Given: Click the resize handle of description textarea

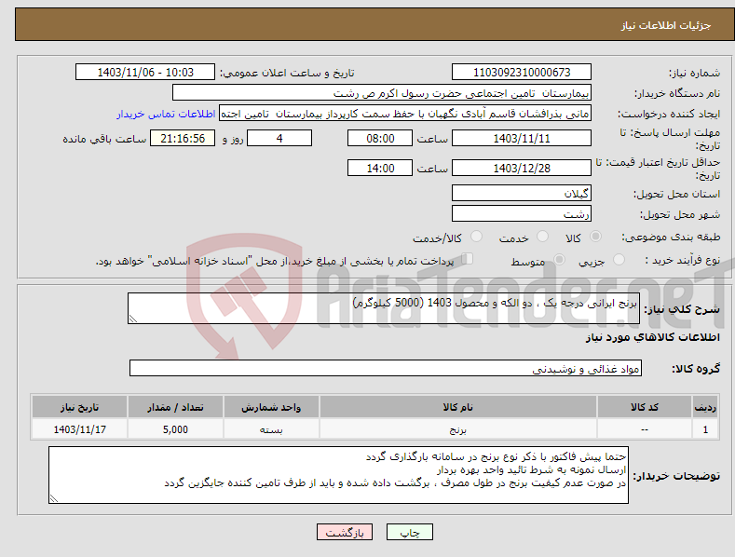Looking at the screenshot, I should (133, 319).
